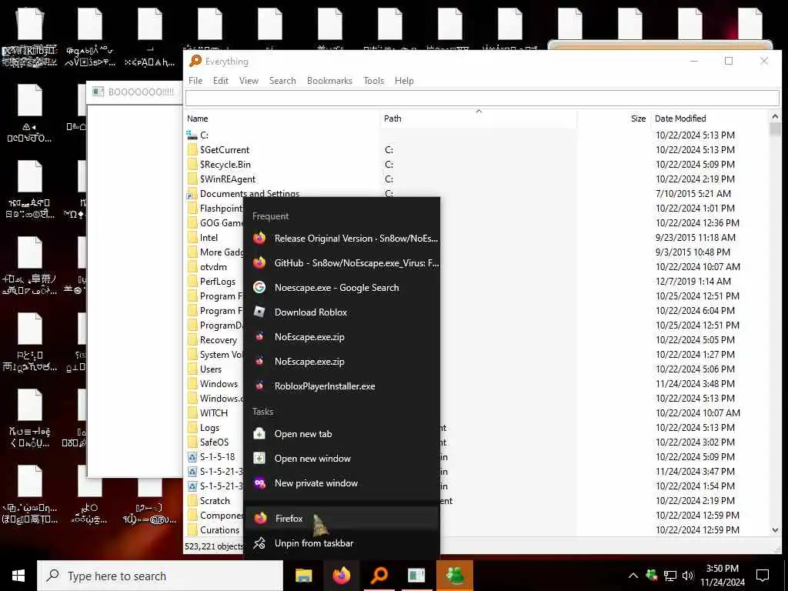Click the C: drive icon in the results

pyautogui.click(x=192, y=135)
